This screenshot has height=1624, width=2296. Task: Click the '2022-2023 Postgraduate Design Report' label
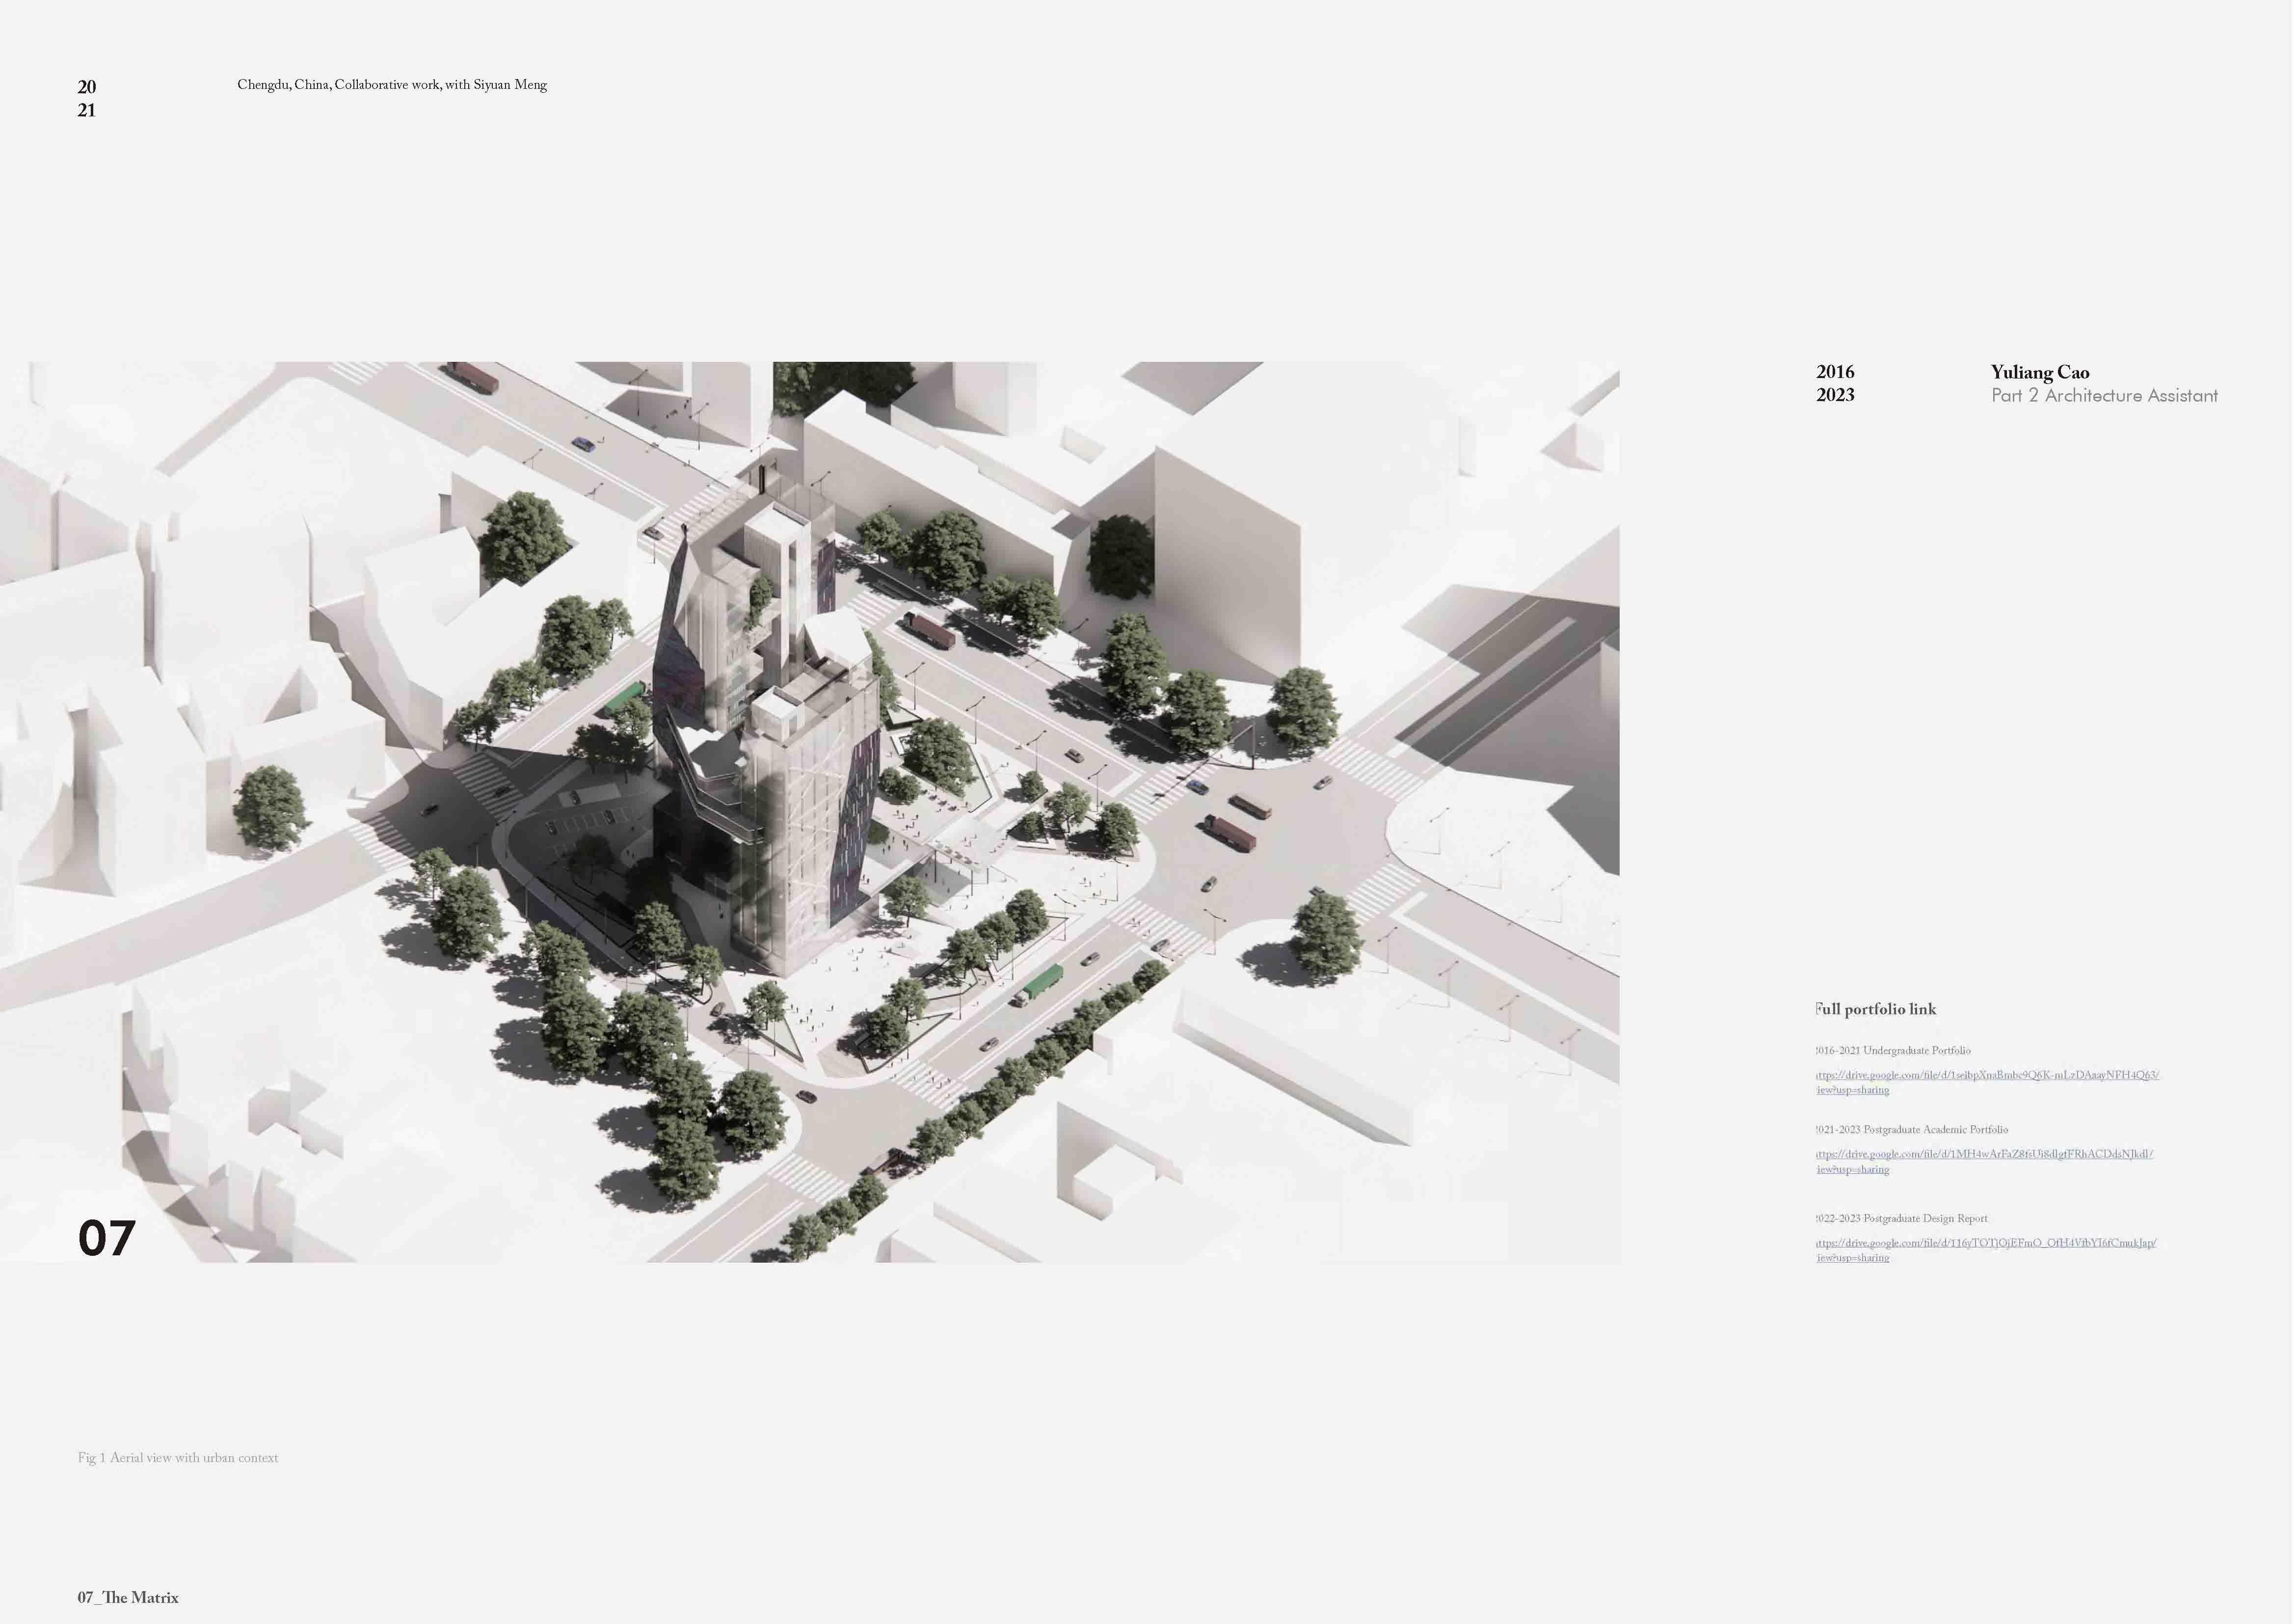[1902, 1219]
